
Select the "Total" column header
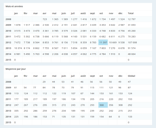point(131,13)
